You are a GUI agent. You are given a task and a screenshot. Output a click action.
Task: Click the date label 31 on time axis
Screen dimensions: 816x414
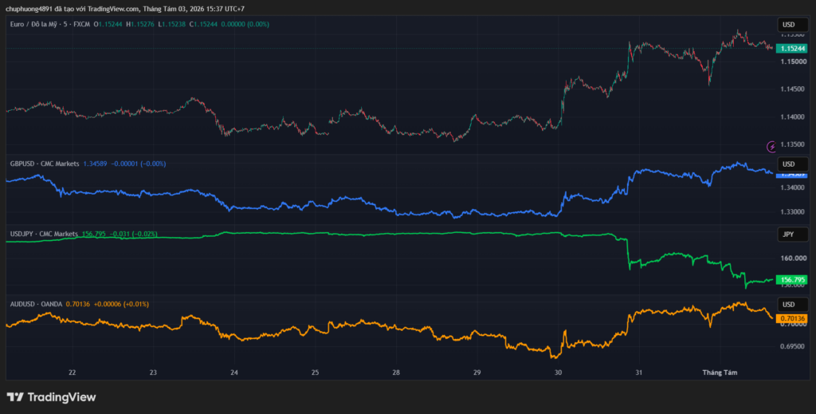point(639,373)
